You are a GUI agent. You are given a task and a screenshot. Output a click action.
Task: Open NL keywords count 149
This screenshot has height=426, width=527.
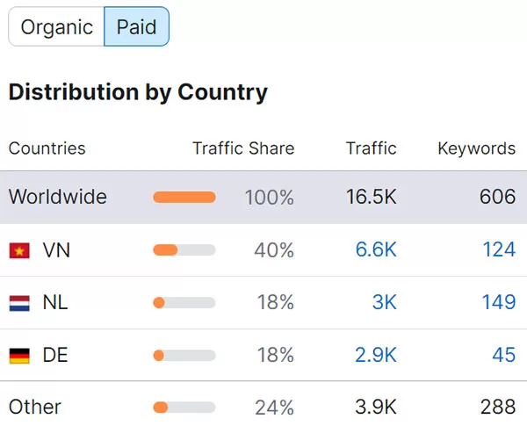(499, 302)
